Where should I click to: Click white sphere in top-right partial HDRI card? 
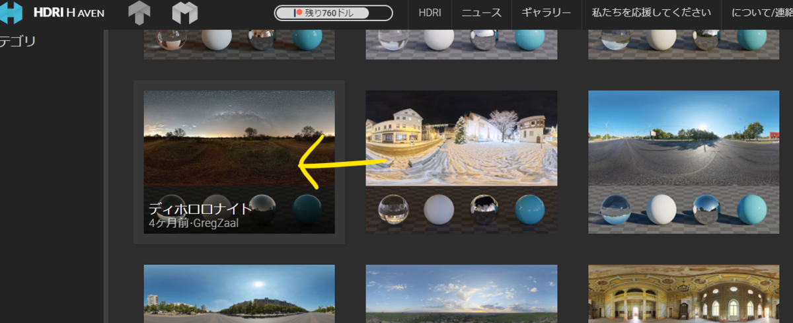tap(661, 40)
